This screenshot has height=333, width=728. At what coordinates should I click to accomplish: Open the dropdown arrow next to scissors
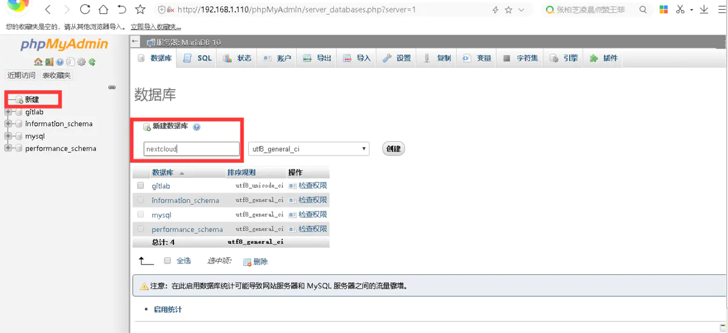[692, 10]
